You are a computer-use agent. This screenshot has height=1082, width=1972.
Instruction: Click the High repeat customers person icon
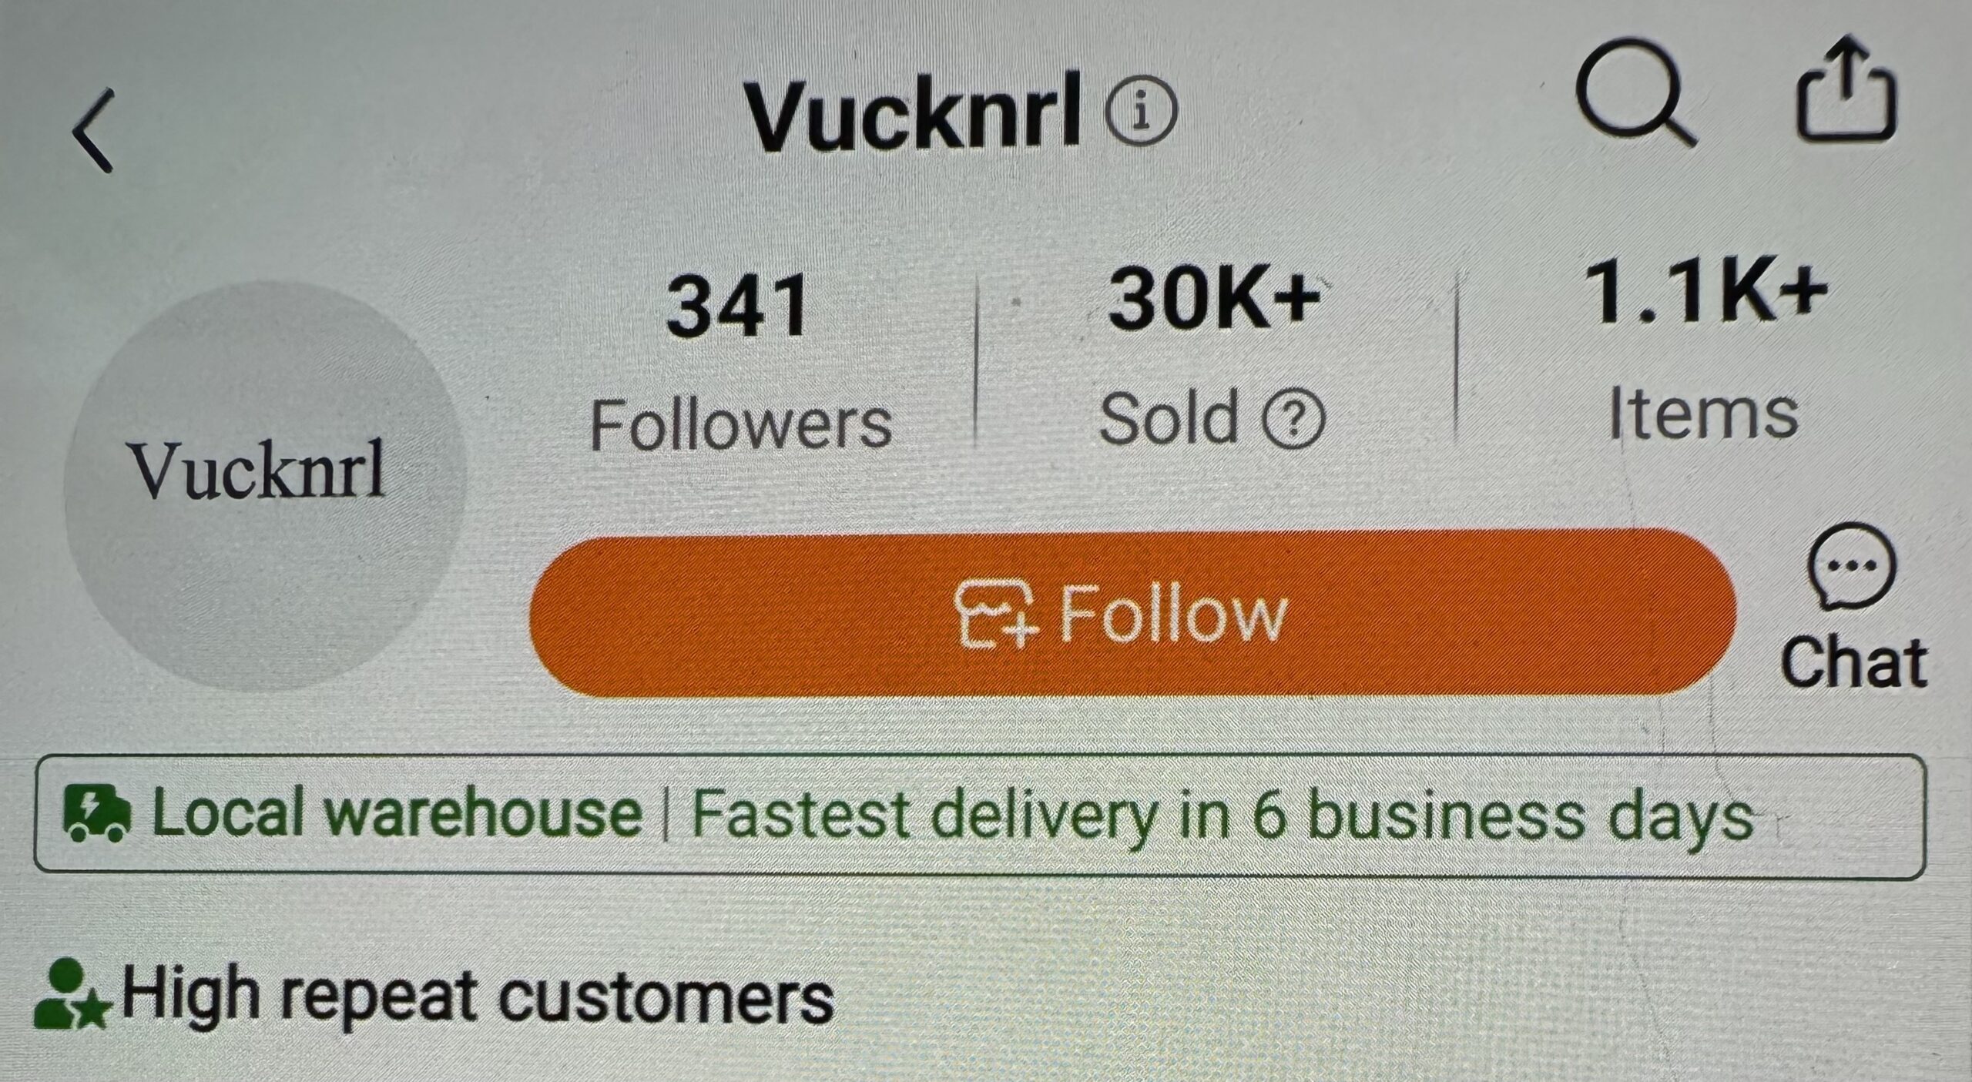click(71, 993)
